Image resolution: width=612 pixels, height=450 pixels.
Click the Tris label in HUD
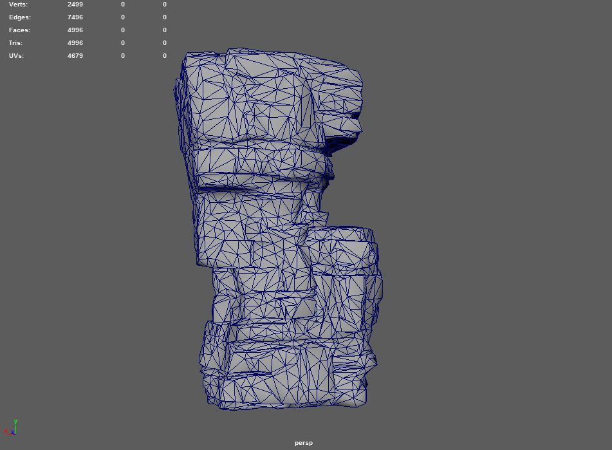(16, 43)
